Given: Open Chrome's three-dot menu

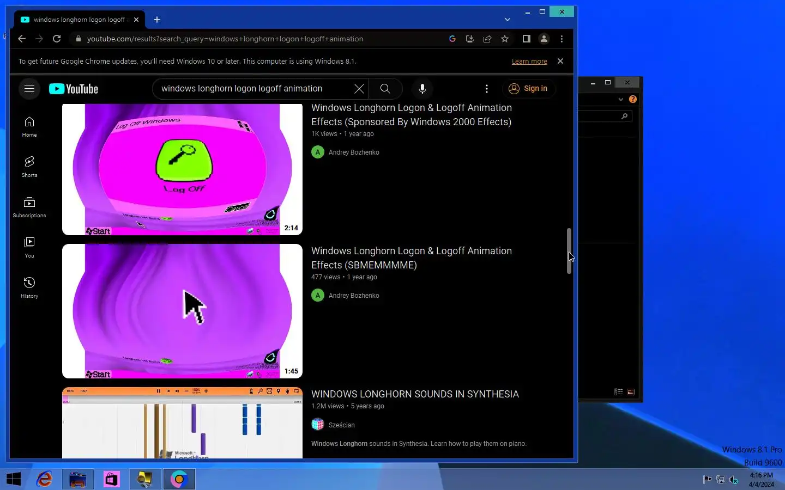Looking at the screenshot, I should [561, 39].
